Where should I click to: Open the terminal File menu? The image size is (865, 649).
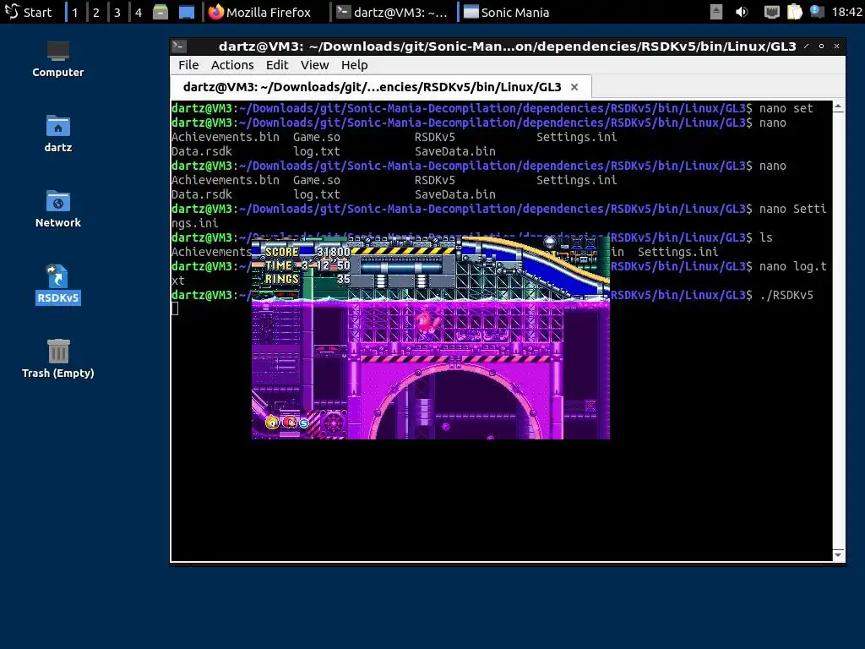[188, 65]
